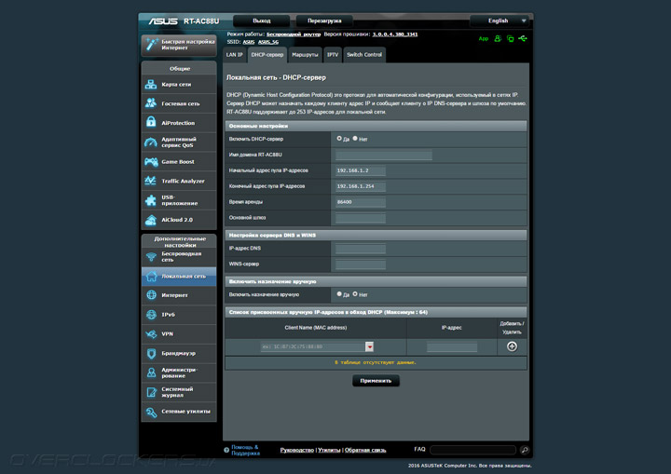Switch to the LAN IP tab
This screenshot has height=474, width=671.
click(x=234, y=55)
